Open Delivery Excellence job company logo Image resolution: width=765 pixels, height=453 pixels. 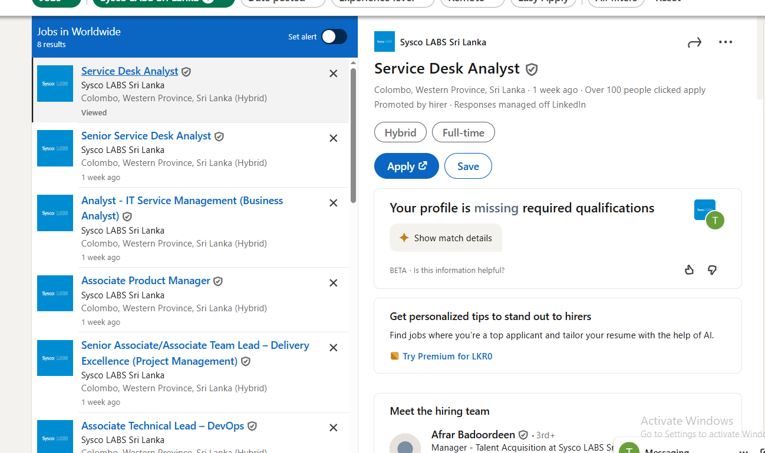55,358
